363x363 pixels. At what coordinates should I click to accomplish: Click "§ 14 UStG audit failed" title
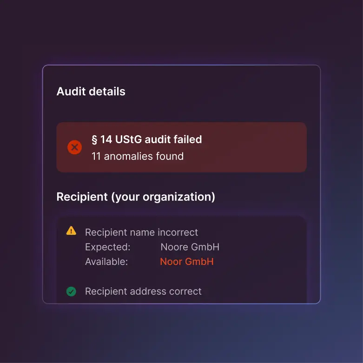146,139
